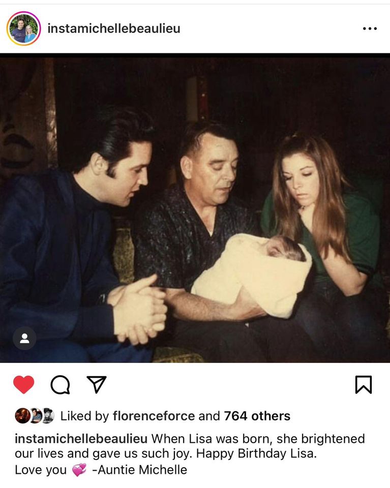Viewport: 390px width, 488px height.
Task: View the story through the ringed profile avatar
Action: coord(24,28)
